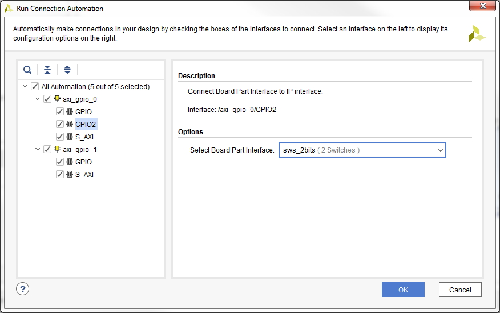Click the 'Select Board Part Interface:' label
500x313 pixels.
coord(232,150)
